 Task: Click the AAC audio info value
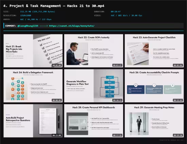[x=36, y=19]
